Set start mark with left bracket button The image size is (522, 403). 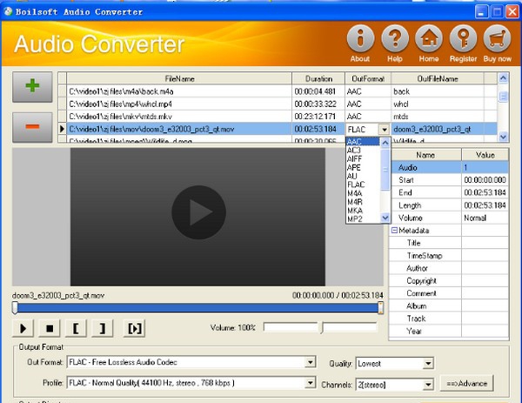click(76, 328)
